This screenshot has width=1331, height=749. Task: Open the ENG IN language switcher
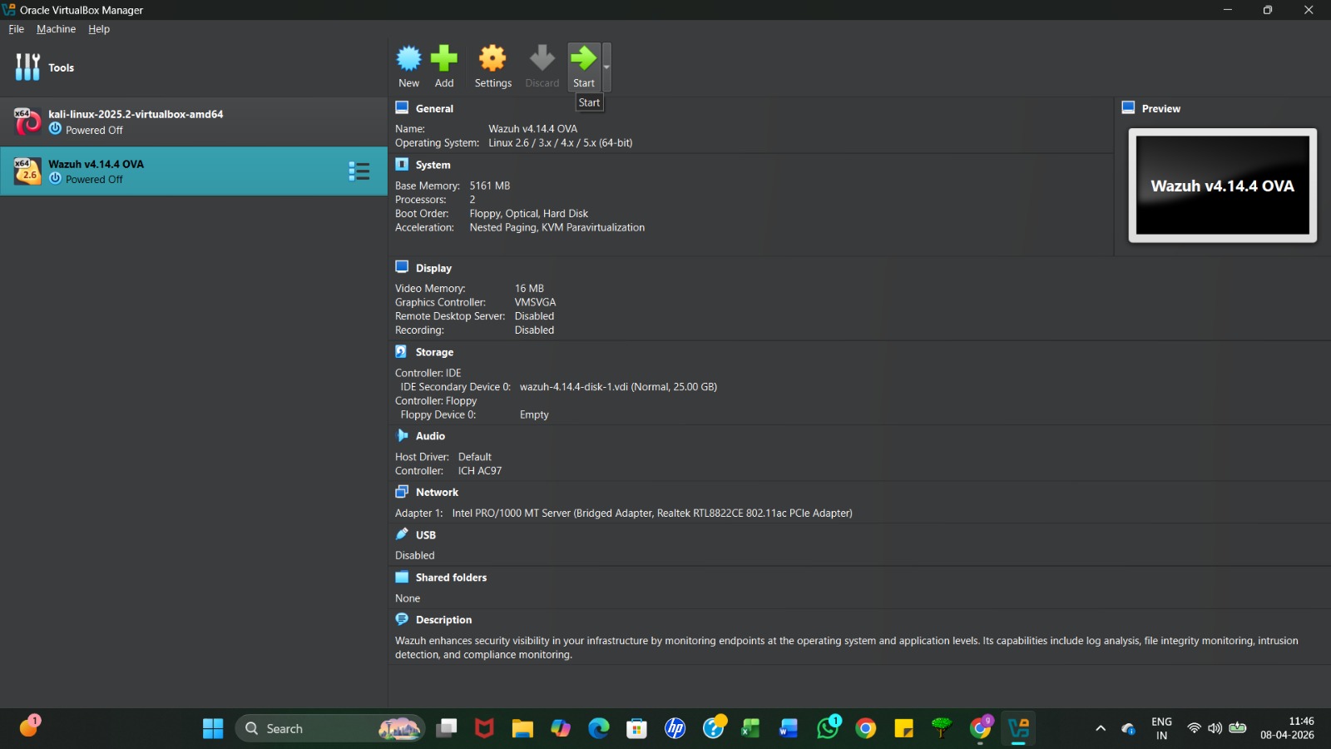(1161, 729)
